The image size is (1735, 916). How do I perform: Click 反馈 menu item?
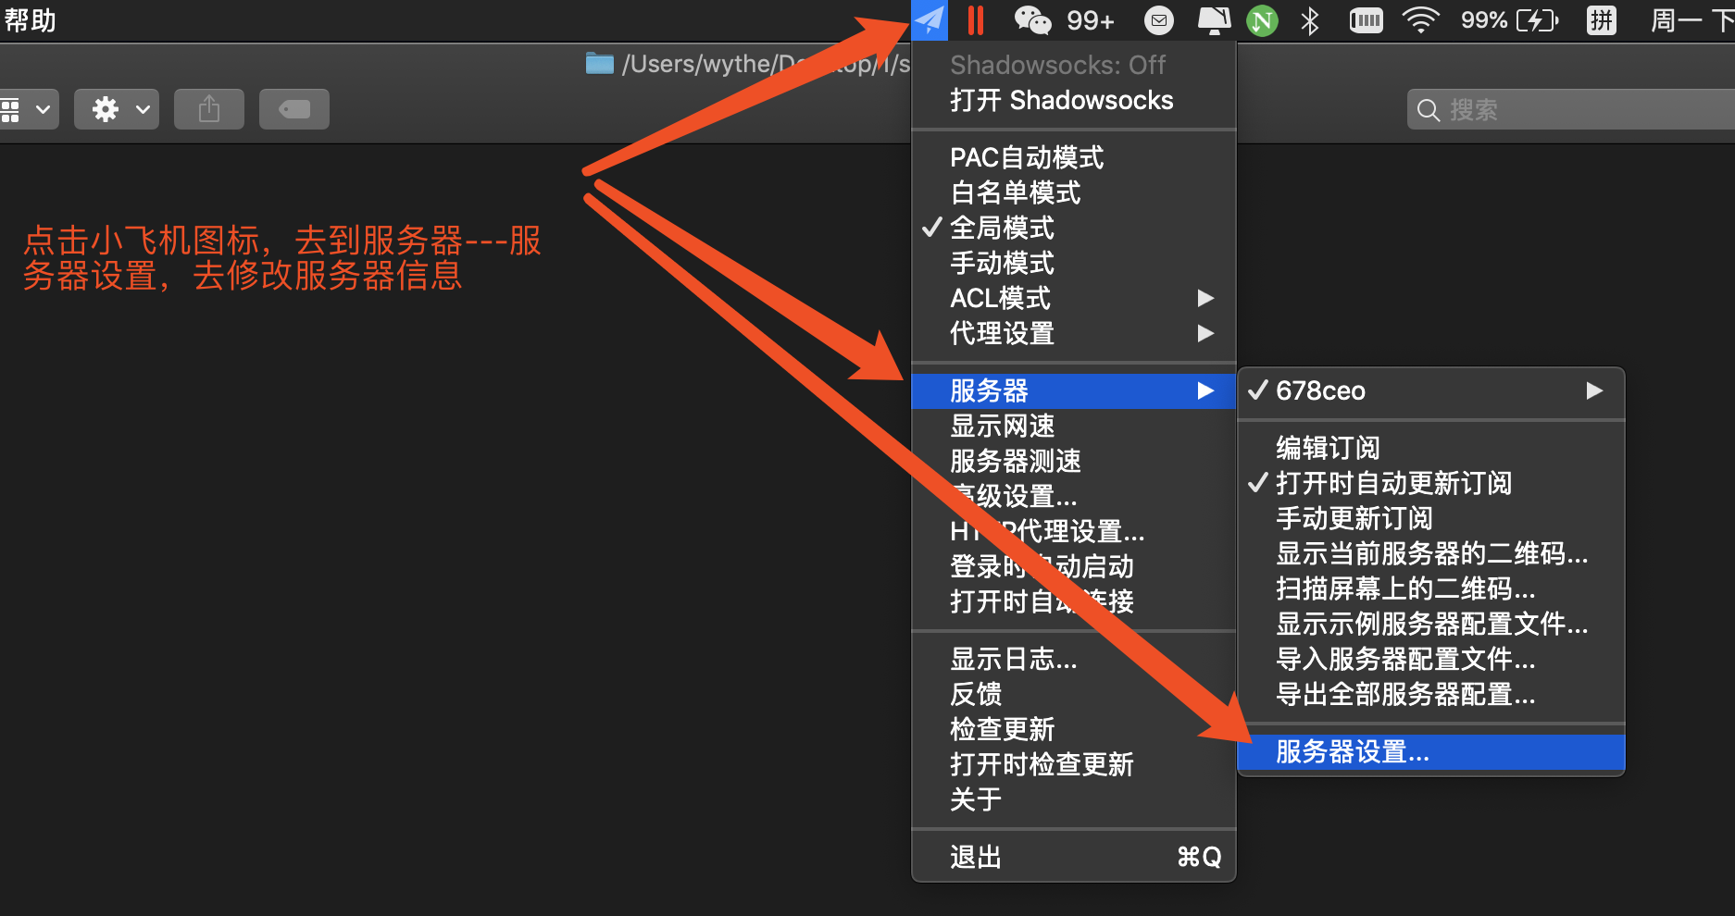coord(1074,694)
